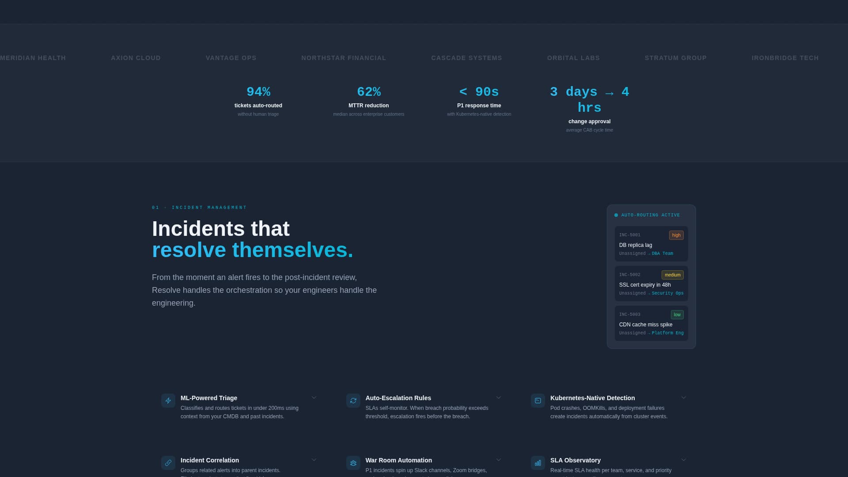Expand the Auto-Escalation Rules card
Viewport: 848px width, 477px height.
coord(499,397)
